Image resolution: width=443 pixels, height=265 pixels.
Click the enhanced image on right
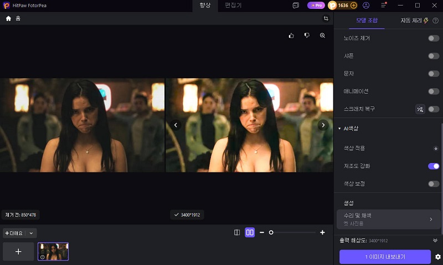coord(250,125)
